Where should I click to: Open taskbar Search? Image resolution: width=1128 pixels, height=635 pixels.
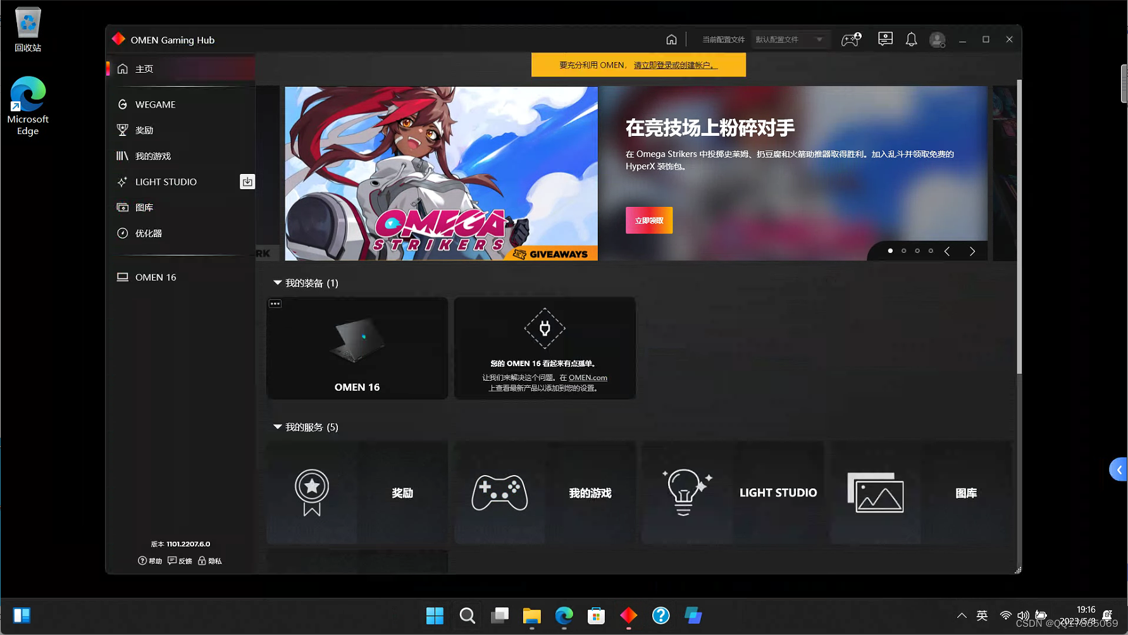[467, 615]
